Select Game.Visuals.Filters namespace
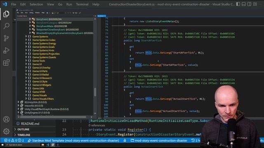The width and height of the screenshot is (264, 148). (x=43, y=99)
